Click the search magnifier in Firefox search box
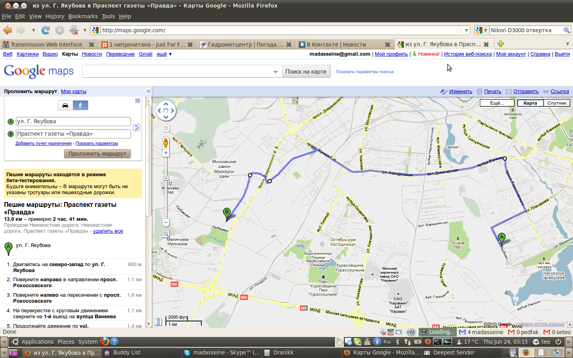Screen dimensions: 573x358 click(566, 30)
